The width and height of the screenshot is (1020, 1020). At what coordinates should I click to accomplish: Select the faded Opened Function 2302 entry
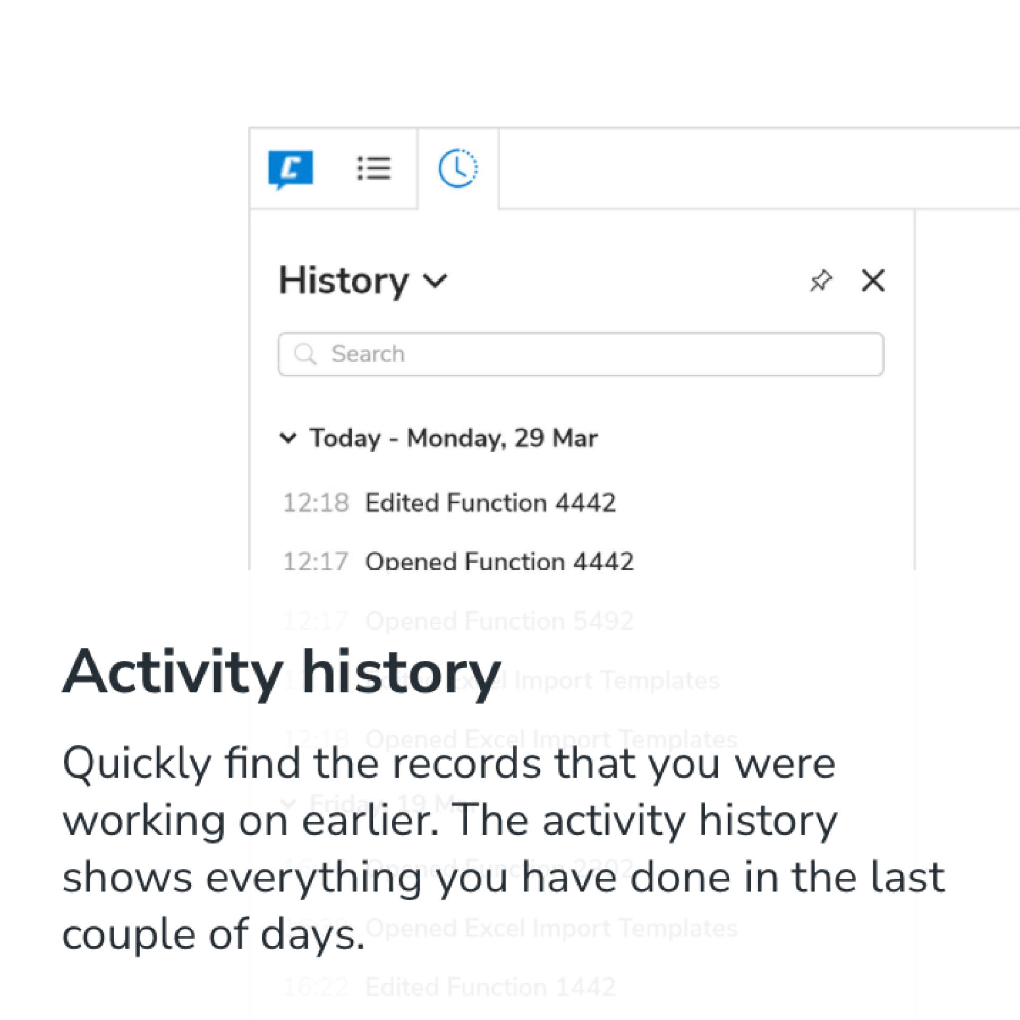(x=499, y=868)
